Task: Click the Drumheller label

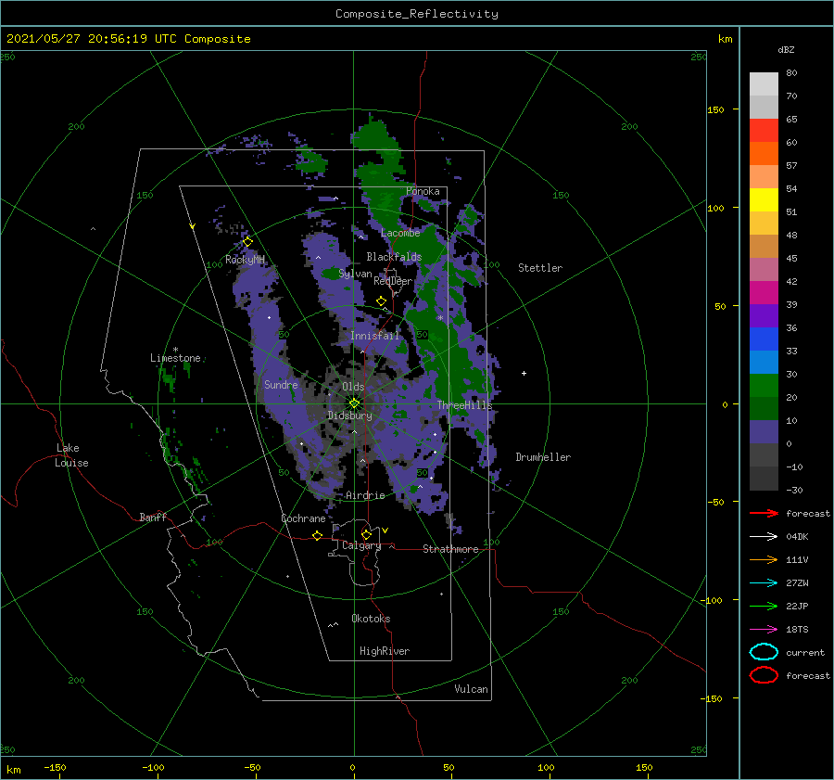Action: click(543, 457)
